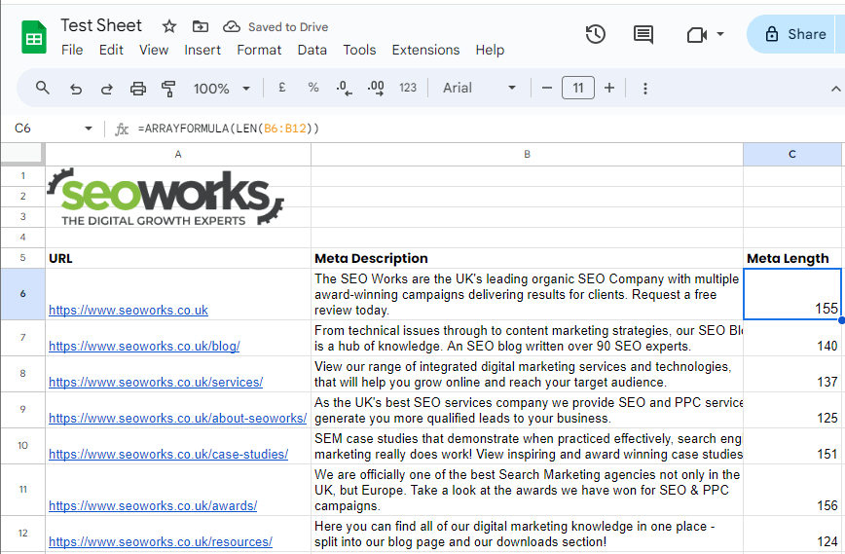
Task: Select the URL header cell
Action: [x=178, y=258]
